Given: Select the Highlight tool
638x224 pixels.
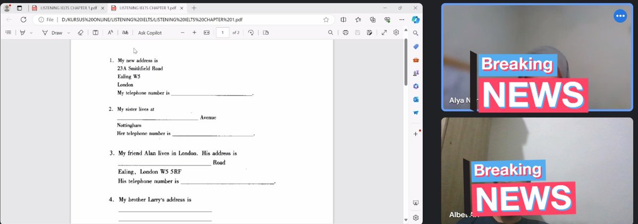Looking at the screenshot, I should click(23, 32).
